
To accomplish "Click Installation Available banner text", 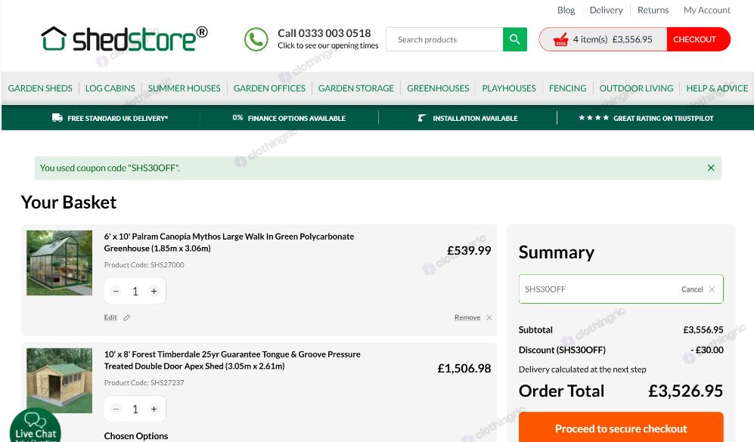I will (475, 118).
